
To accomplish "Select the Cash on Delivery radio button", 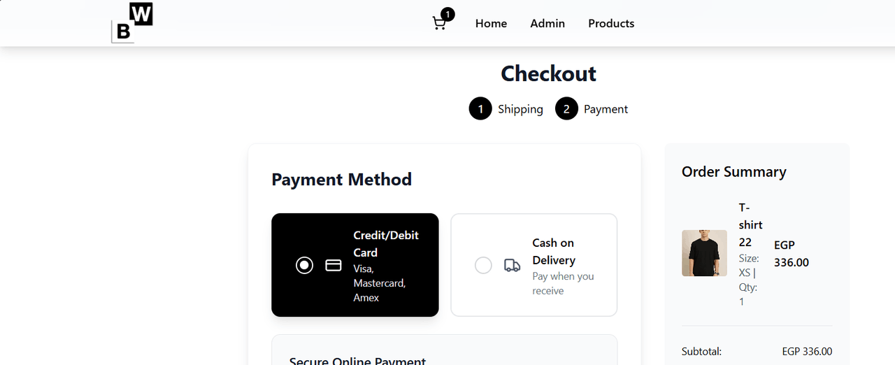I will point(483,266).
